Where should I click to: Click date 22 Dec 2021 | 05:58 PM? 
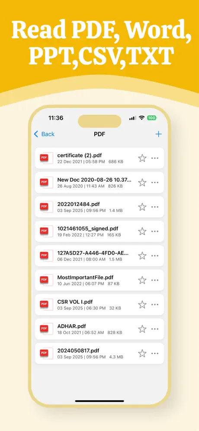pos(81,162)
